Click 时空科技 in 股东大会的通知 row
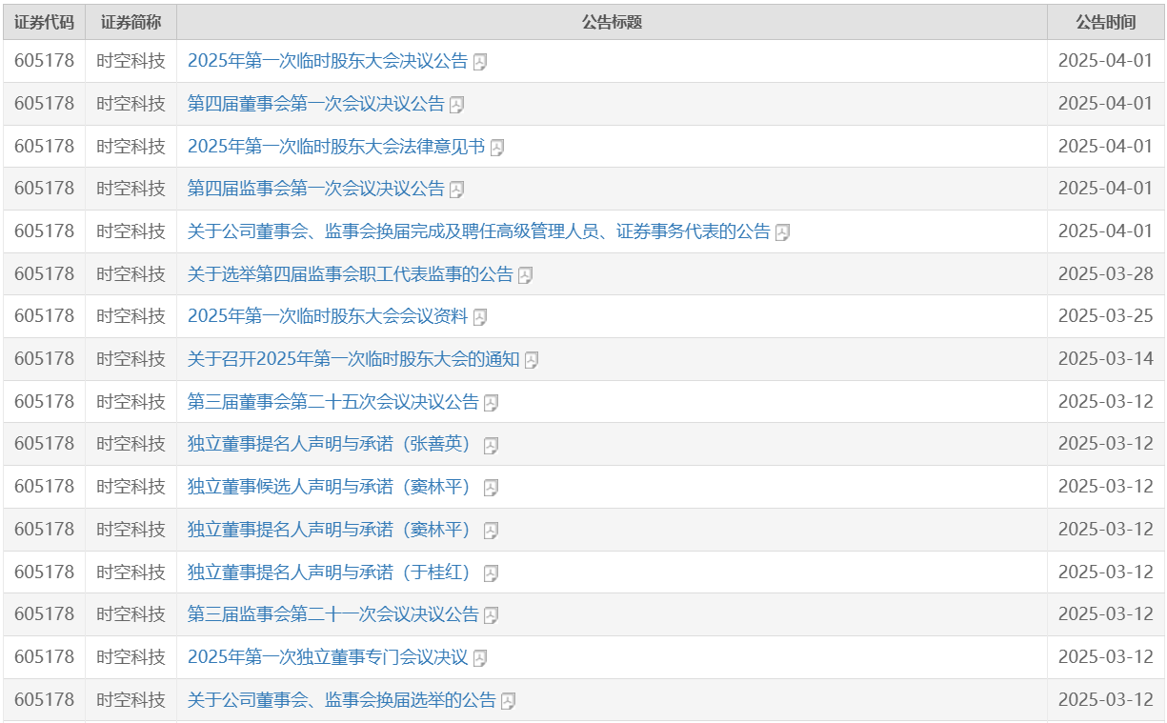 pos(131,359)
